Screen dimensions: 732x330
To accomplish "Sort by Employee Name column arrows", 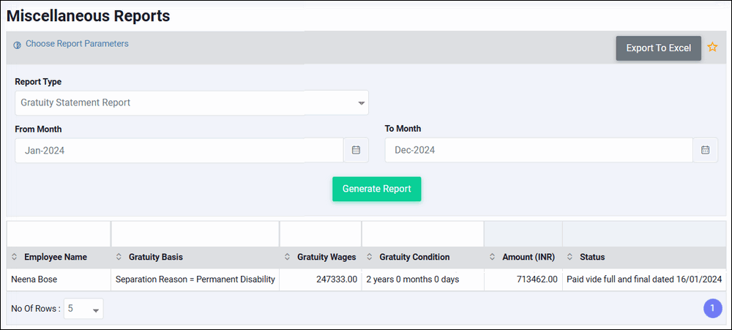I will pos(14,257).
